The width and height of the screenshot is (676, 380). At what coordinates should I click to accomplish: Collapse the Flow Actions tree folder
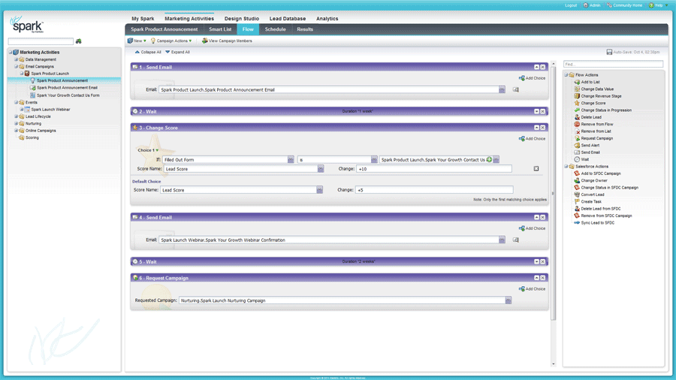[566, 75]
